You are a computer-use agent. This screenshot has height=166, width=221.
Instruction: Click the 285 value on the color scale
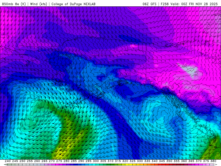(x=74, y=161)
